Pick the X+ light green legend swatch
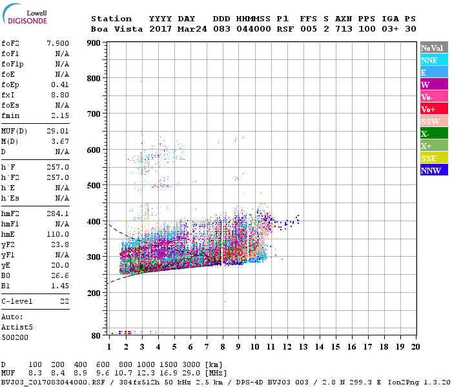The image size is (452, 387). 433,146
